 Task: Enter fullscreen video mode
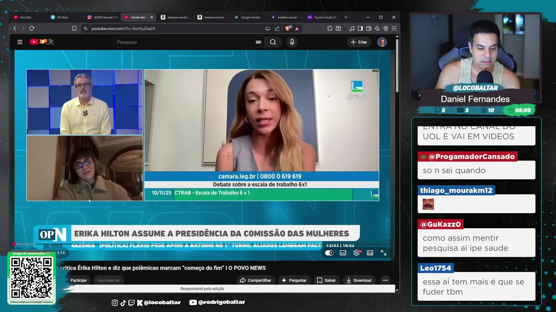(384, 253)
